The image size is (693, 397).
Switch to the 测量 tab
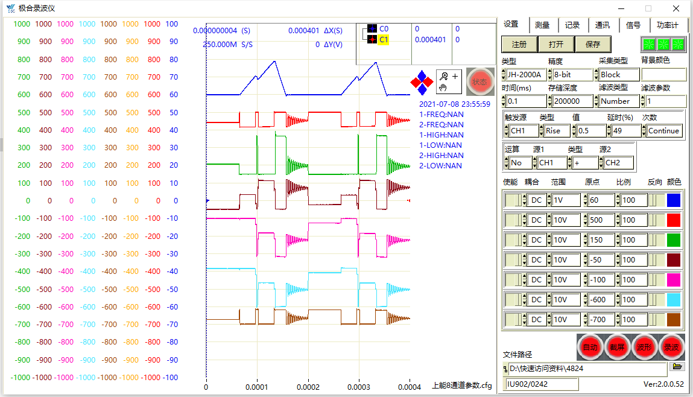point(541,25)
